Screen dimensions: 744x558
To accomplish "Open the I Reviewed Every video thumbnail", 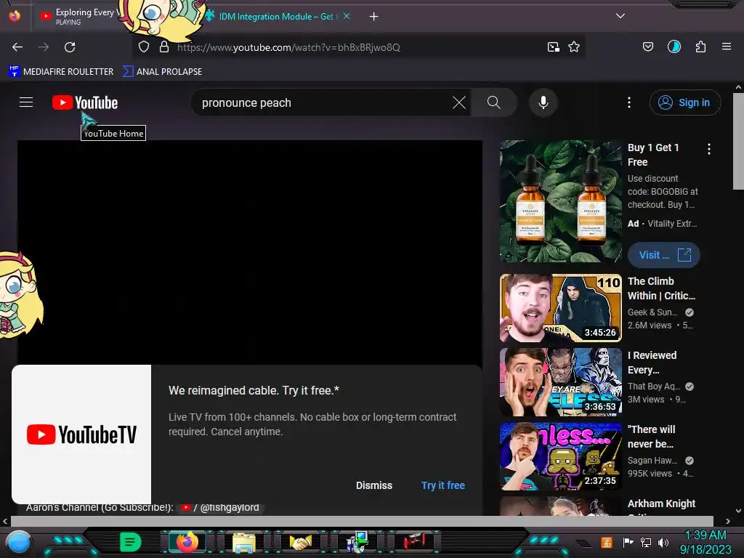I will pyautogui.click(x=560, y=382).
